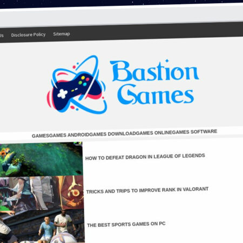Screen dimensions: 243x243
Task: Click the League of Legends article thumbnail
Action: point(41,159)
